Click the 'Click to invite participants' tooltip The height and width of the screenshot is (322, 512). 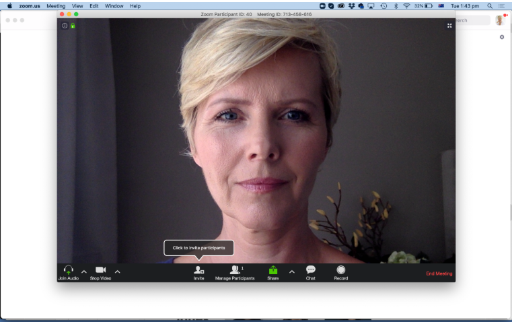click(199, 248)
